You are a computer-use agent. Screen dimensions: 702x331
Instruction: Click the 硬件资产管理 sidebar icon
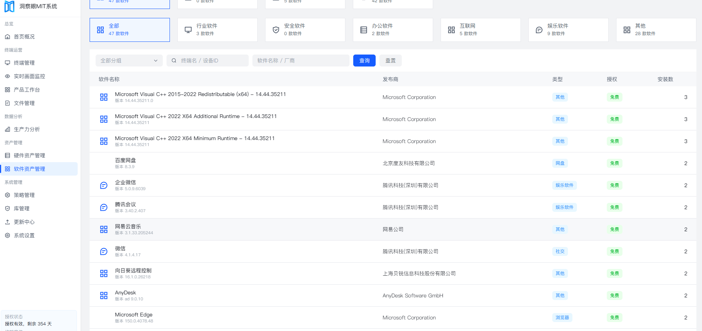(7, 155)
